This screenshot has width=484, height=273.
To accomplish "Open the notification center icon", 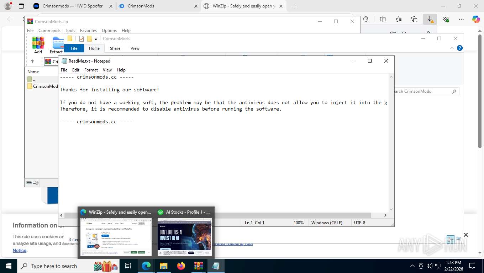I will pos(472,266).
